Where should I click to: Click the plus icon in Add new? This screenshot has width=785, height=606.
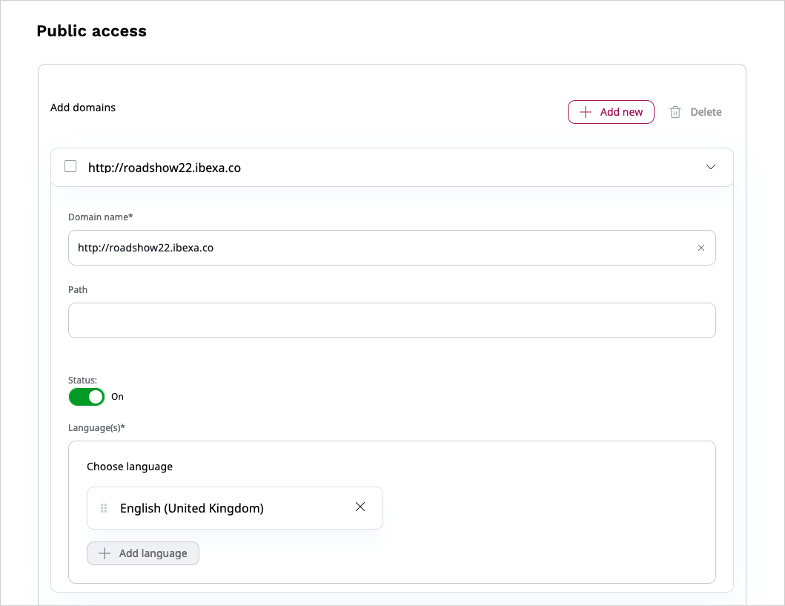coord(586,112)
